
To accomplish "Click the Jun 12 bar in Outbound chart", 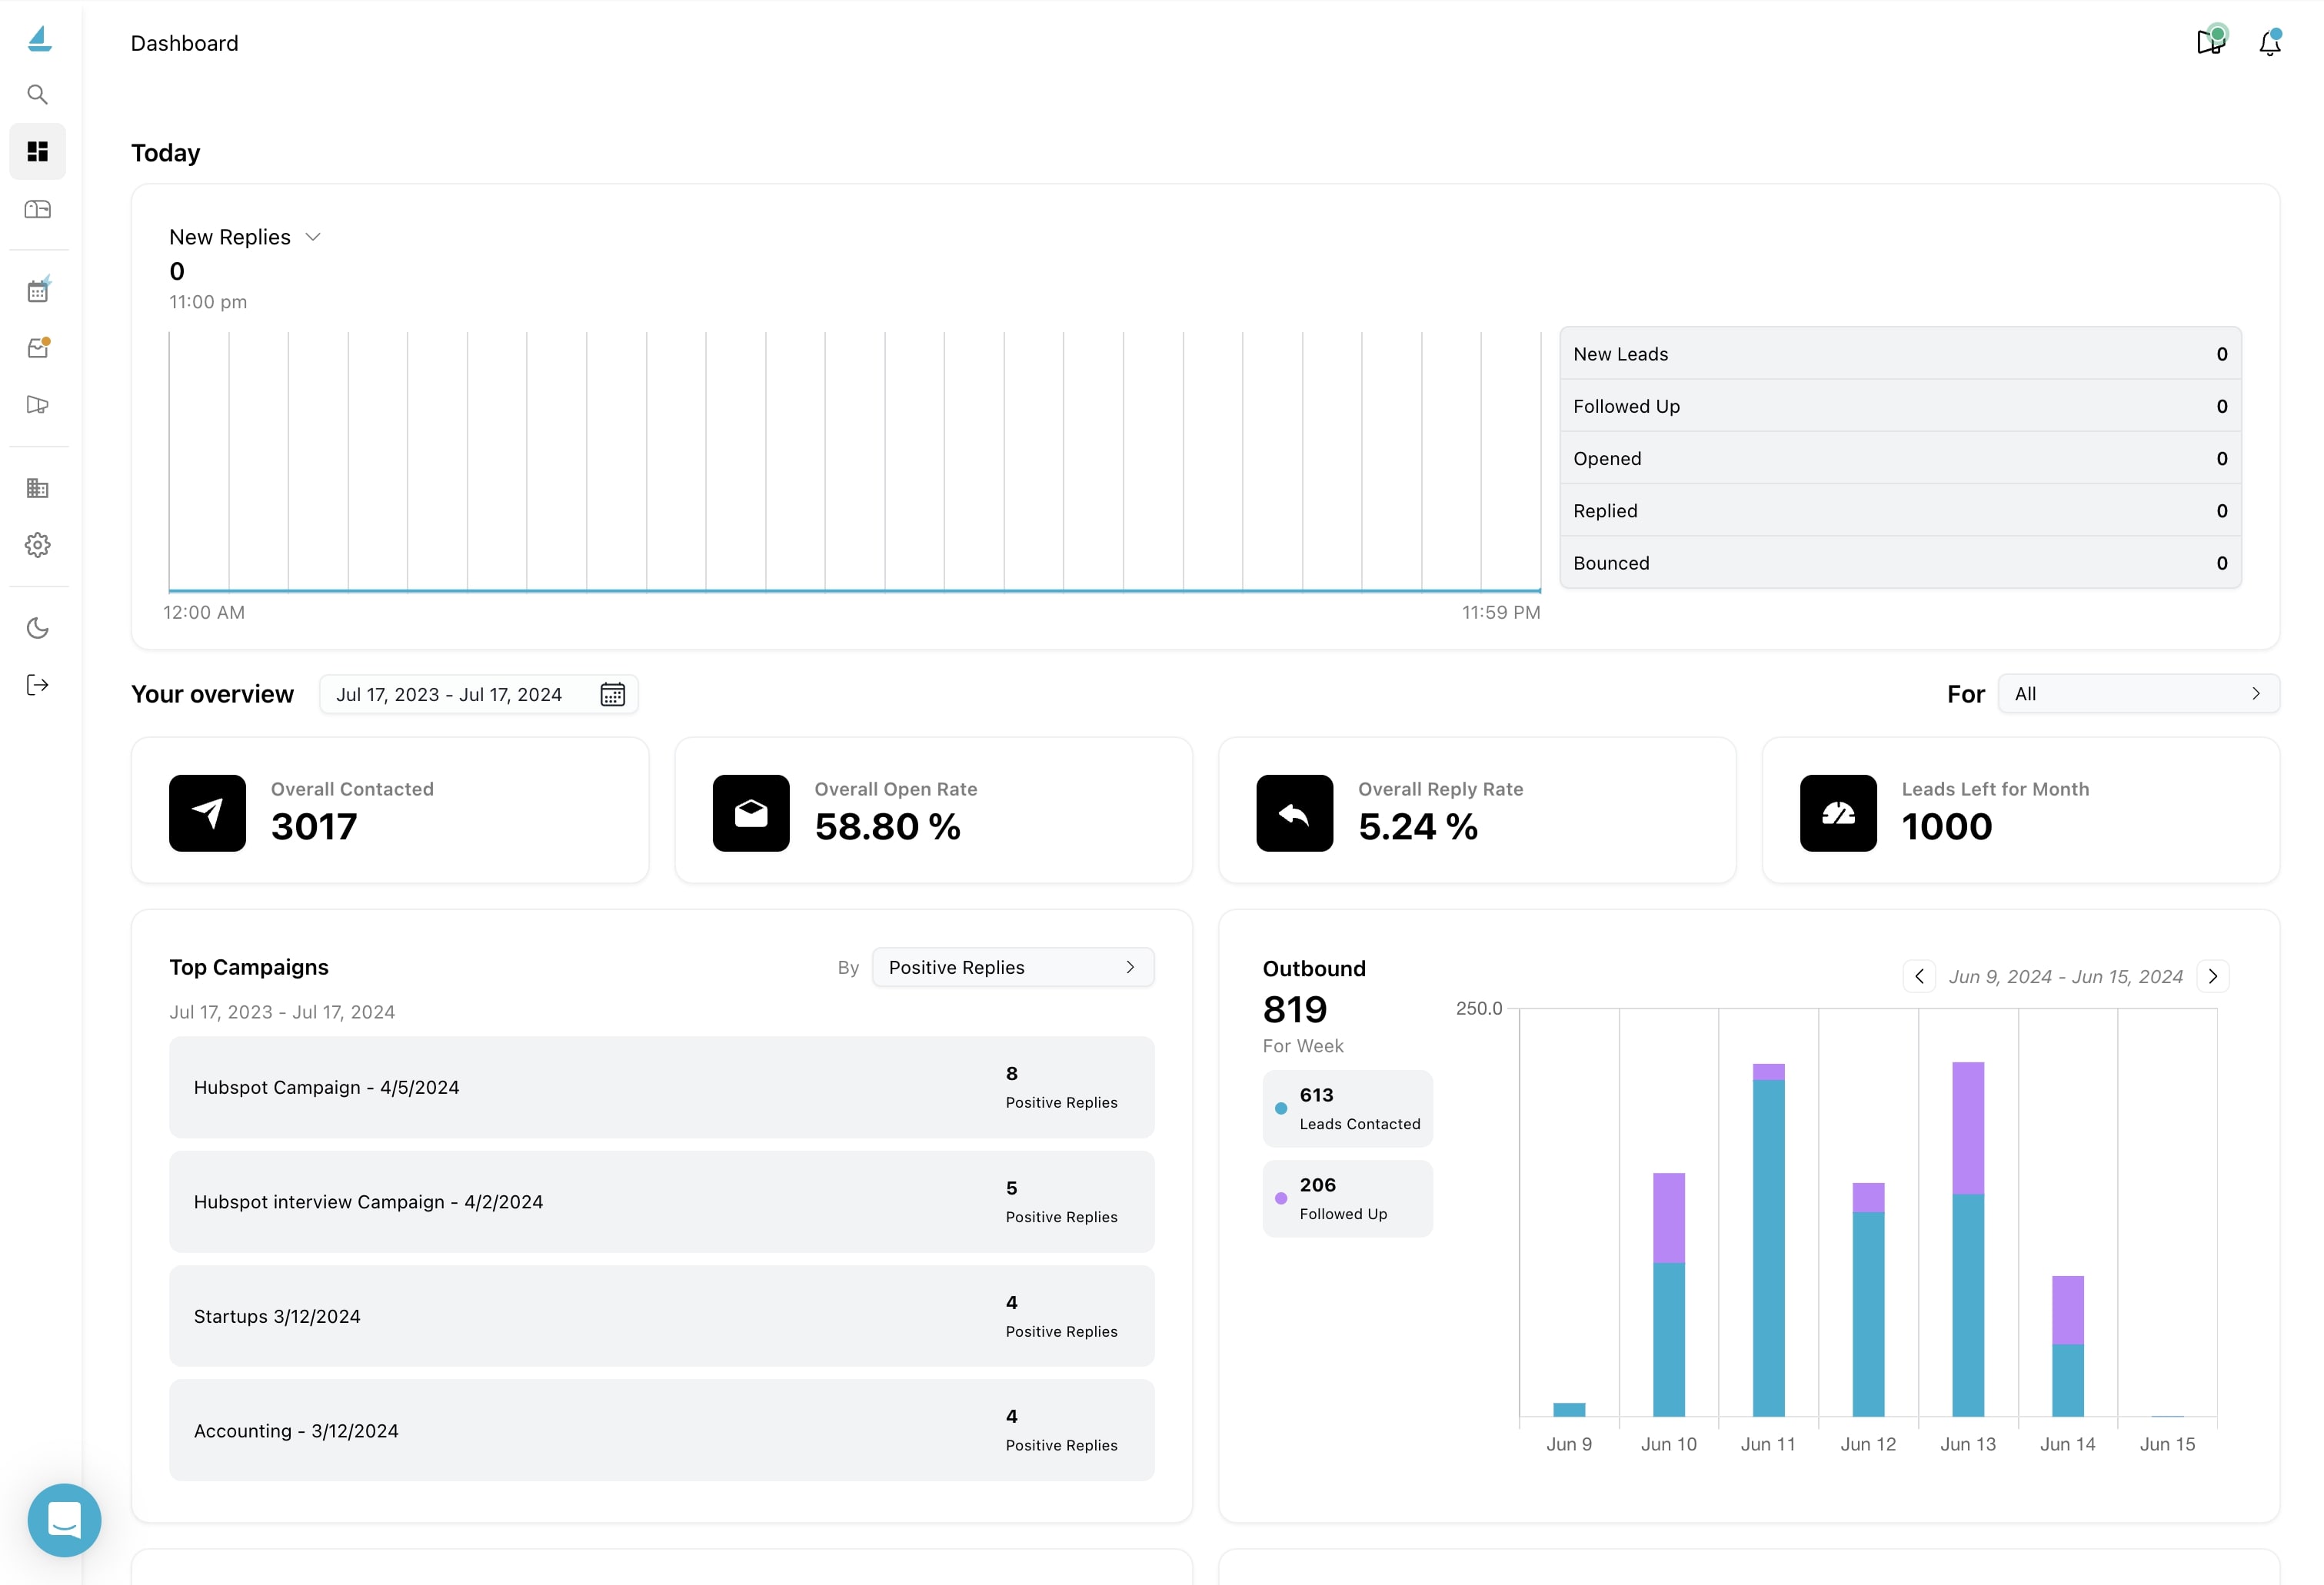I will (x=1868, y=1300).
